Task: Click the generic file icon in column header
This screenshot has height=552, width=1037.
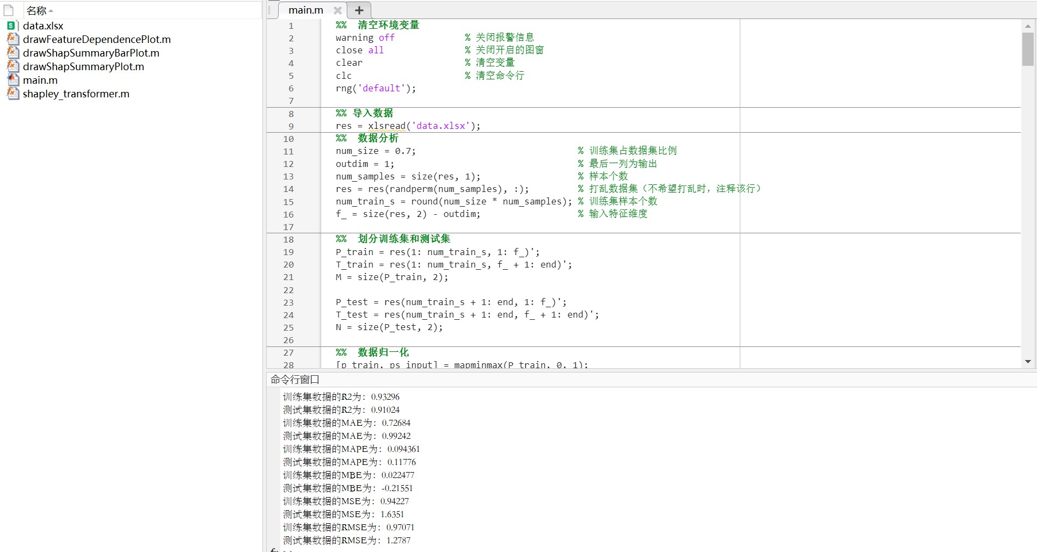Action: click(9, 10)
